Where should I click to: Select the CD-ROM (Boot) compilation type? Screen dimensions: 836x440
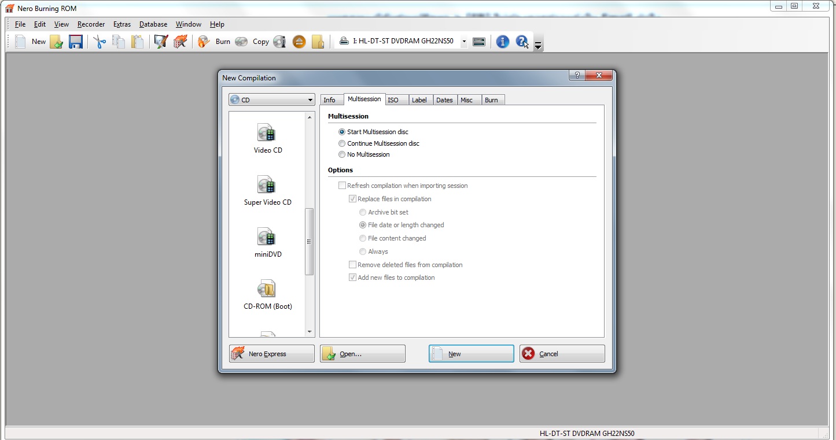(268, 295)
